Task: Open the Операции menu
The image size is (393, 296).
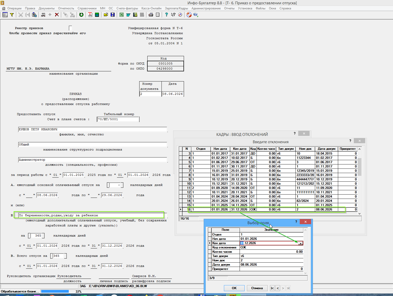Action: coord(14,8)
